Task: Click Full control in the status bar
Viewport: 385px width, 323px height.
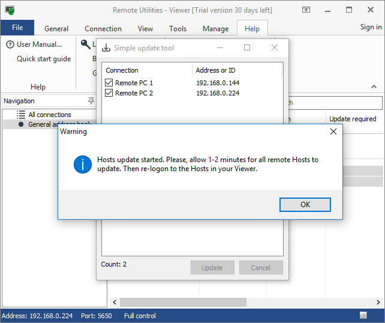Action: [x=140, y=316]
